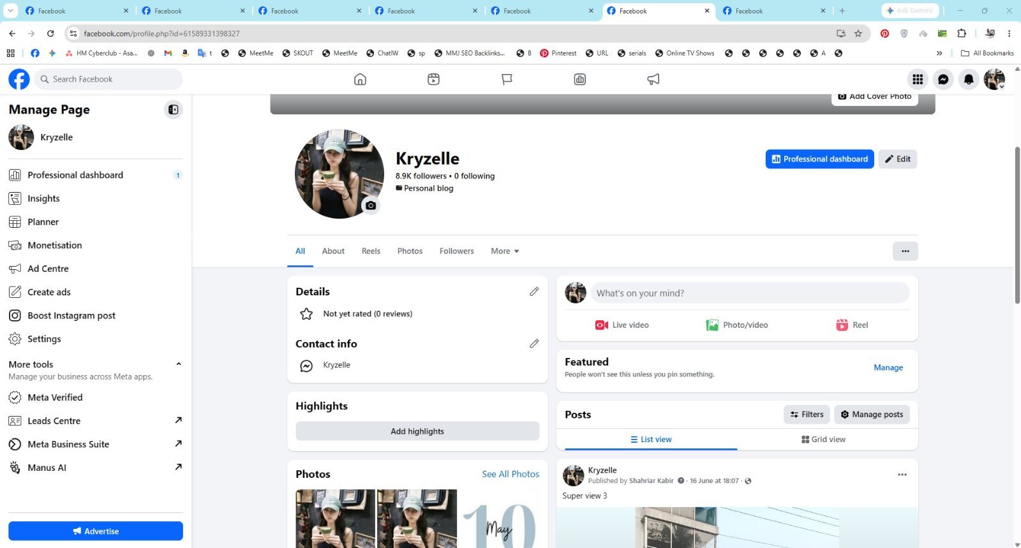Start a Live video post
This screenshot has width=1021, height=548.
[622, 325]
